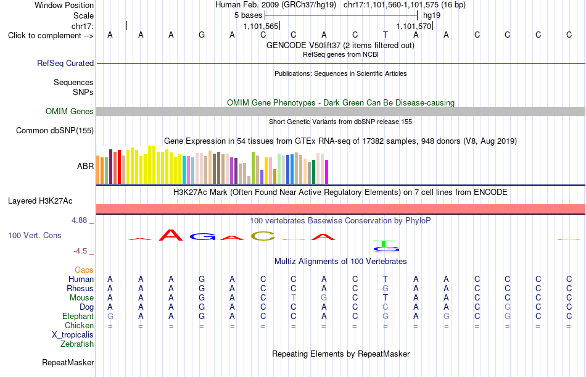
Task: Click the 100 Vert. Cons label
Action: pyautogui.click(x=35, y=235)
